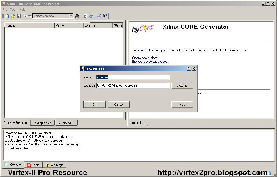277x177 pixels.
Task: Show the Errors tab in console
Action: (x=33, y=165)
